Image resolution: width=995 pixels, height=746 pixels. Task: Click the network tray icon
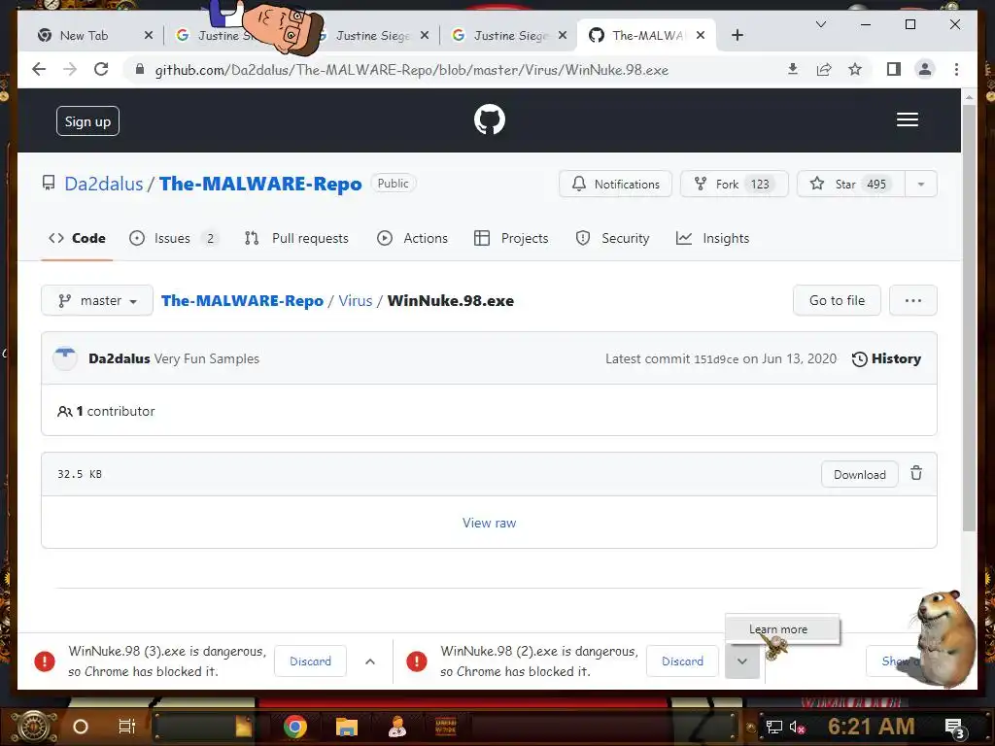point(774,727)
